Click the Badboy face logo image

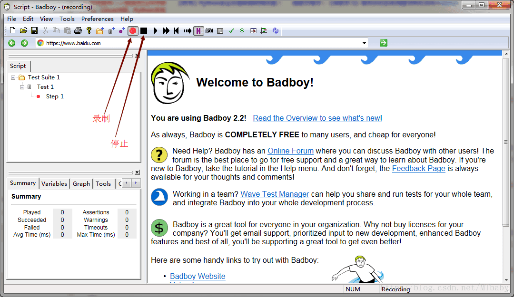coord(170,83)
